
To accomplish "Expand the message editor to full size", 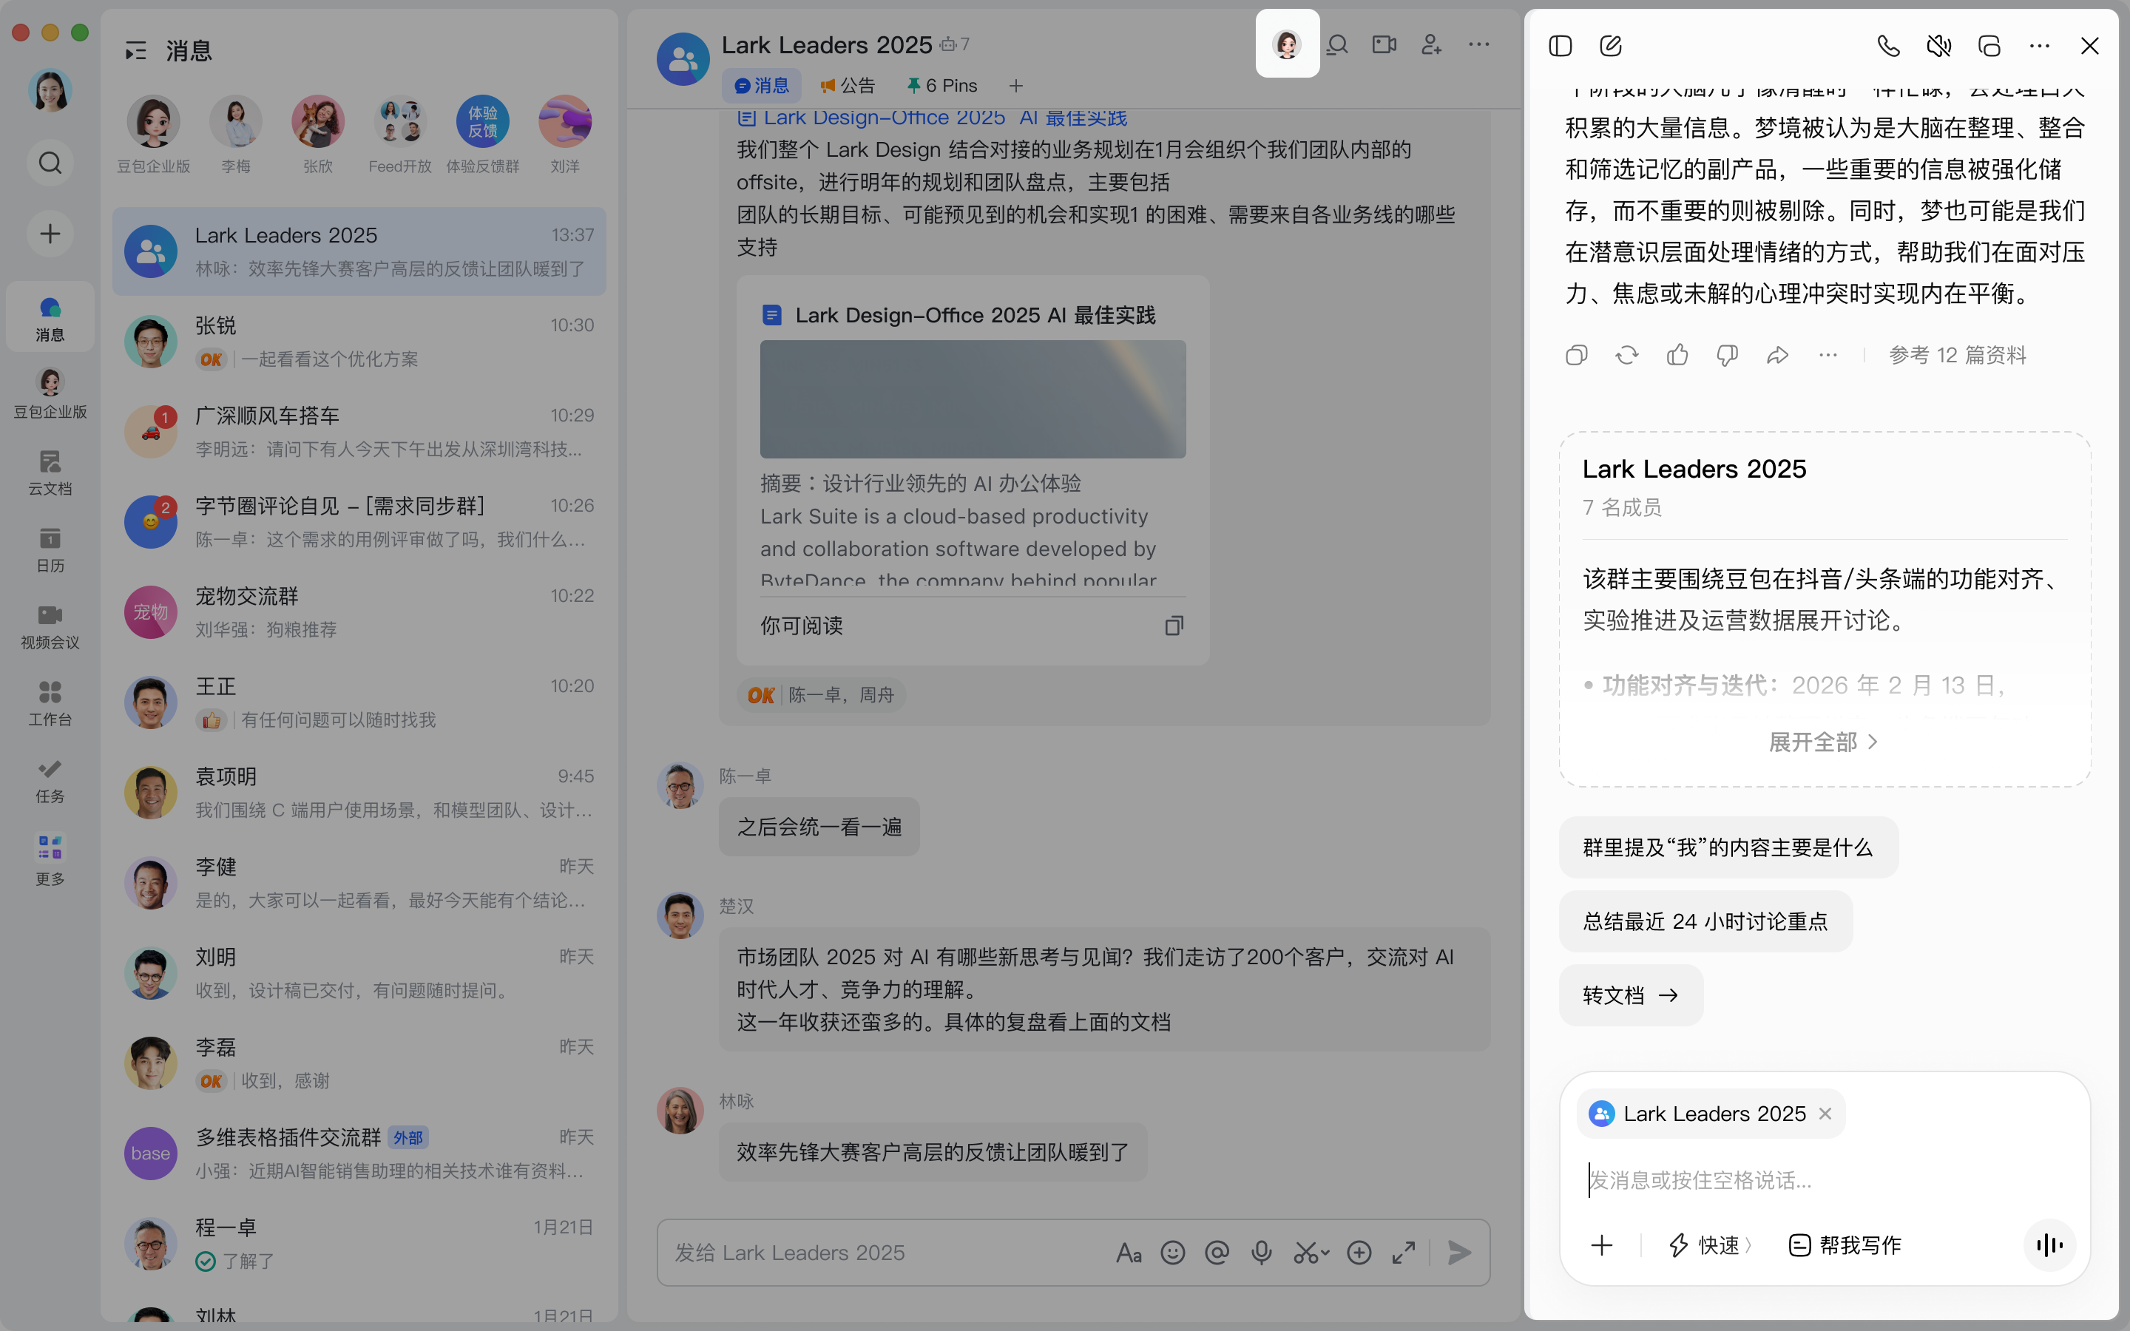I will [1404, 1253].
